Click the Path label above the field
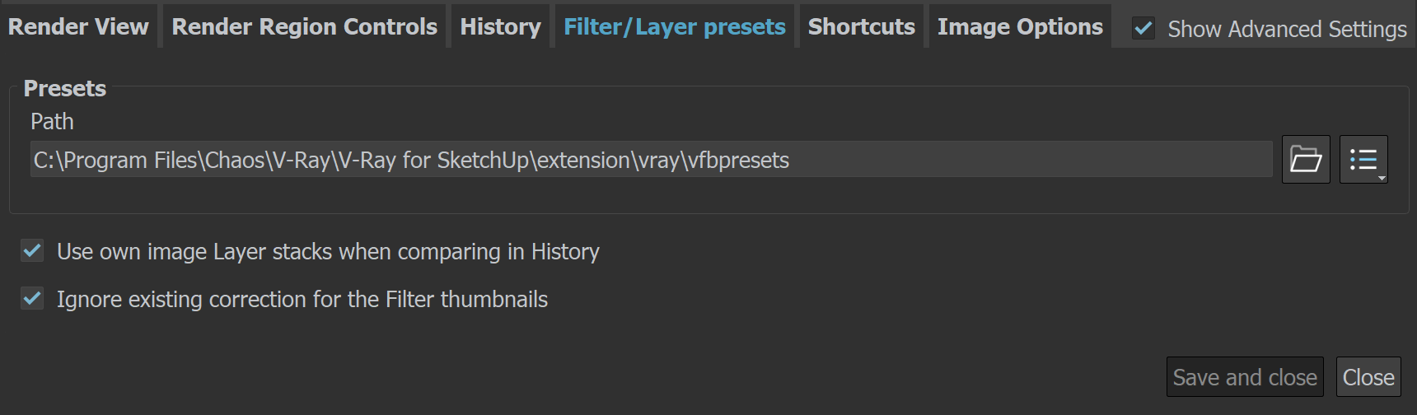 click(52, 122)
